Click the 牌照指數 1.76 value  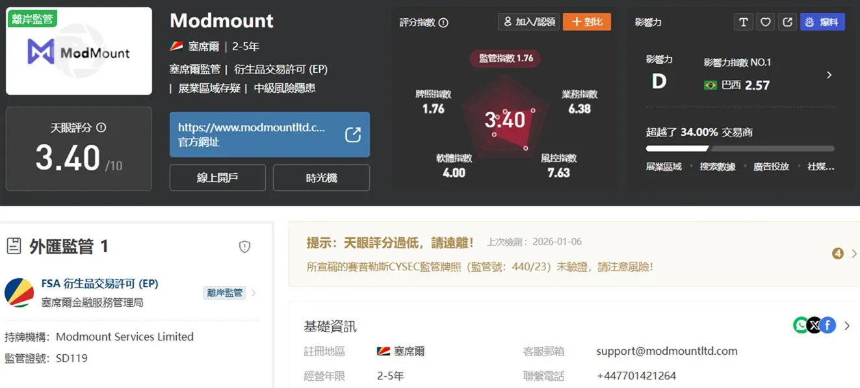(x=434, y=109)
